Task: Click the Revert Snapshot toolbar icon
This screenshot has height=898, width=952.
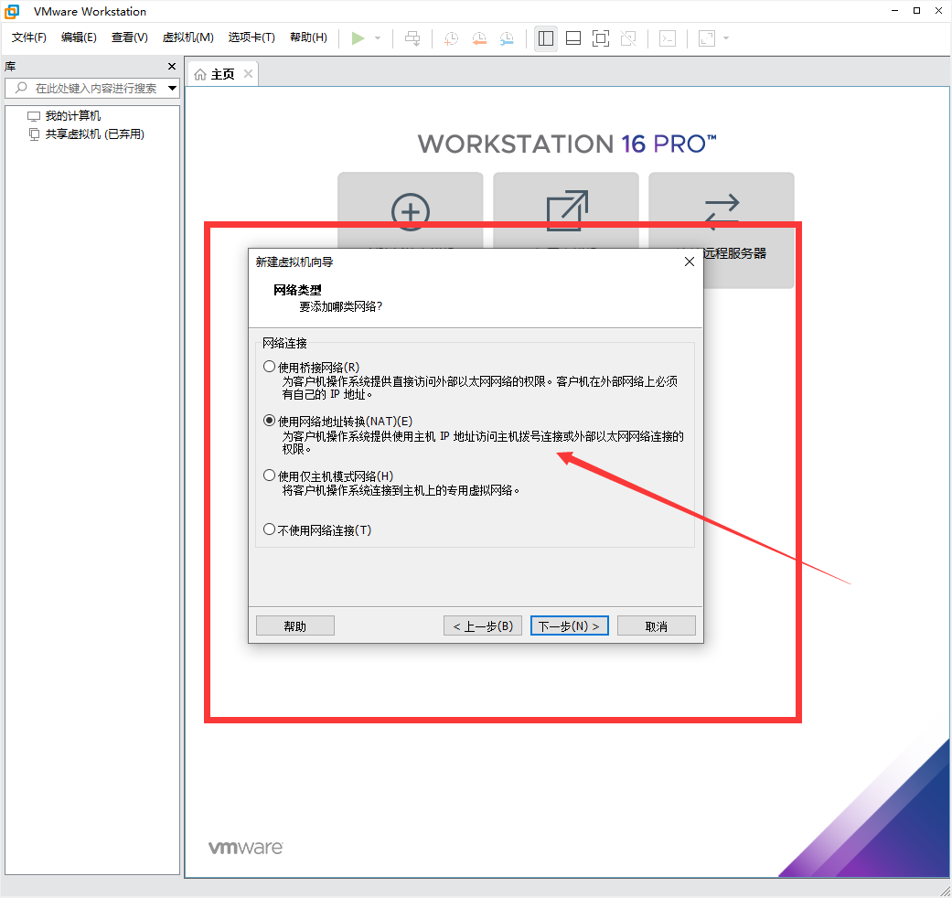Action: pyautogui.click(x=479, y=37)
